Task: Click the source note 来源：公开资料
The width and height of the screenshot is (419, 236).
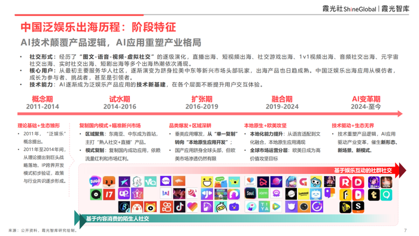Action: click(x=42, y=231)
